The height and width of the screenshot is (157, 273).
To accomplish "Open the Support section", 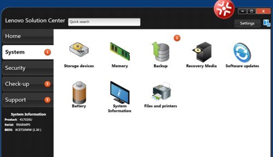I will tap(28, 100).
